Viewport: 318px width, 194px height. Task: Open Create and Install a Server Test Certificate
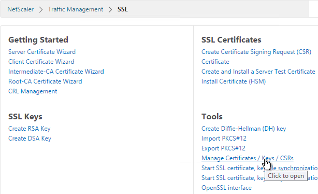[x=258, y=72]
